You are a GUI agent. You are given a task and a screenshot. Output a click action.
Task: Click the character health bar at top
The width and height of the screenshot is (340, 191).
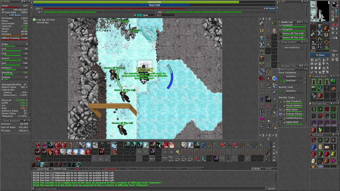155,2
